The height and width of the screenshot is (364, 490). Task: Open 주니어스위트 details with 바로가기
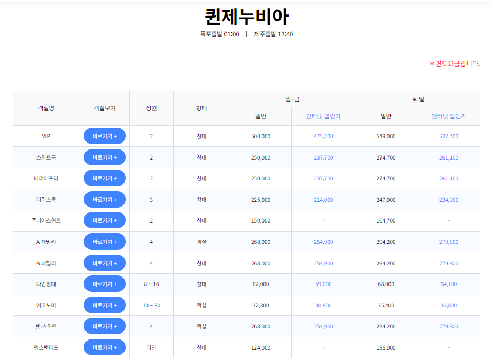coord(104,220)
